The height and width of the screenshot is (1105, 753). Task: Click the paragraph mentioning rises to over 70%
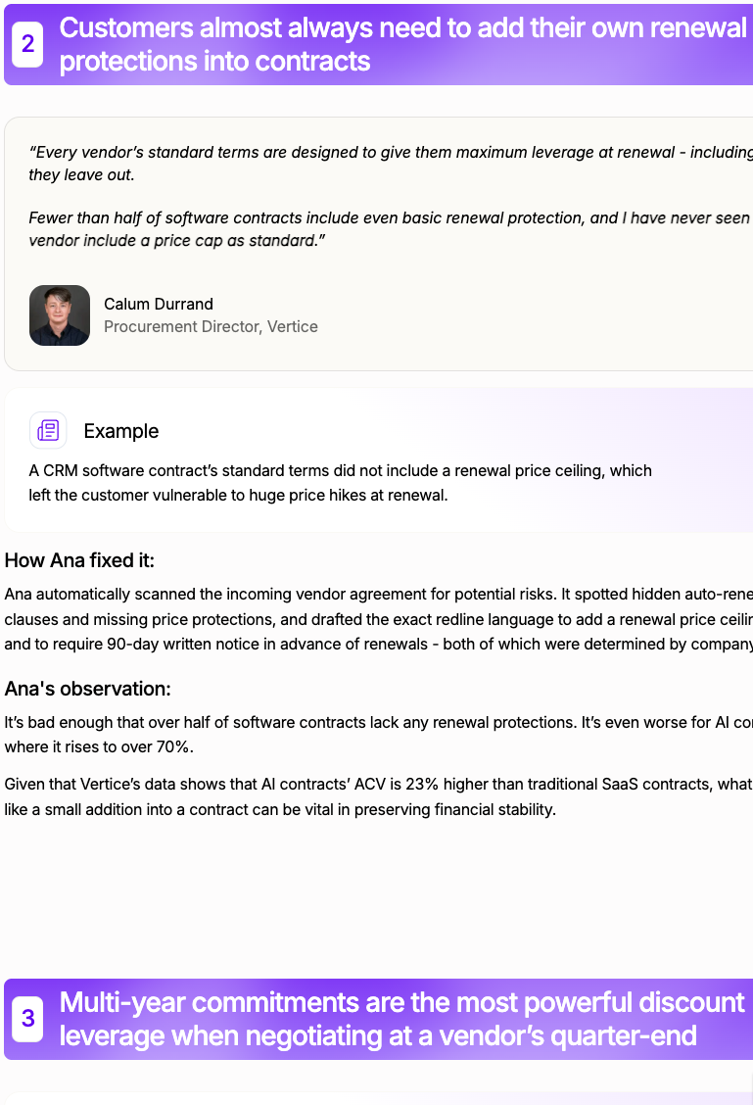[x=378, y=735]
